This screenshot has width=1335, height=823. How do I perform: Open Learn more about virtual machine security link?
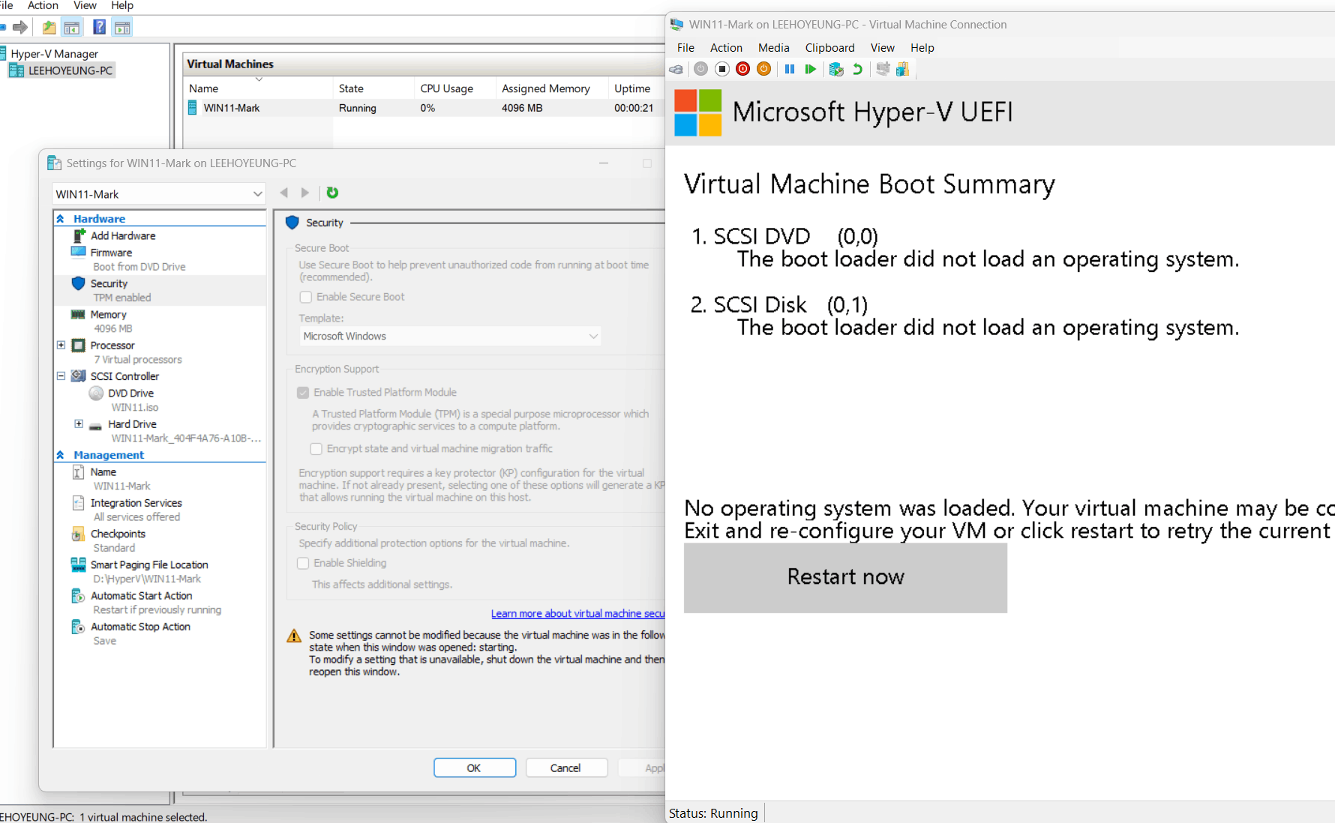(x=577, y=613)
